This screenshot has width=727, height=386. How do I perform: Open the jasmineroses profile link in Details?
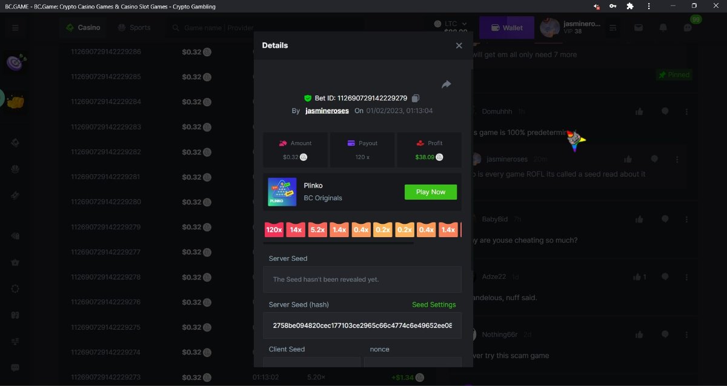[327, 111]
